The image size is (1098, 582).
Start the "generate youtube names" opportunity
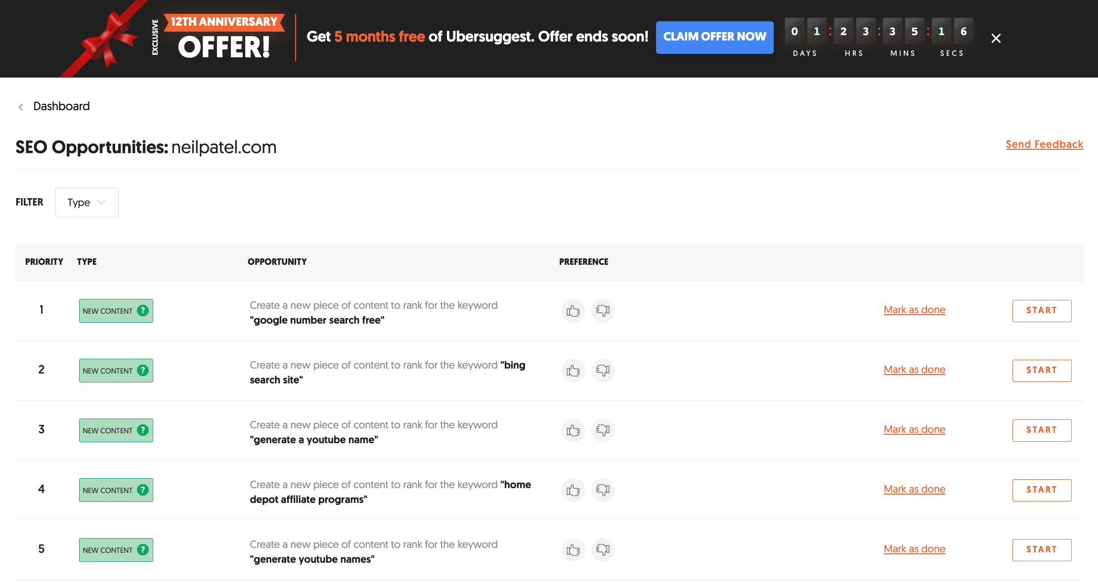click(1042, 550)
